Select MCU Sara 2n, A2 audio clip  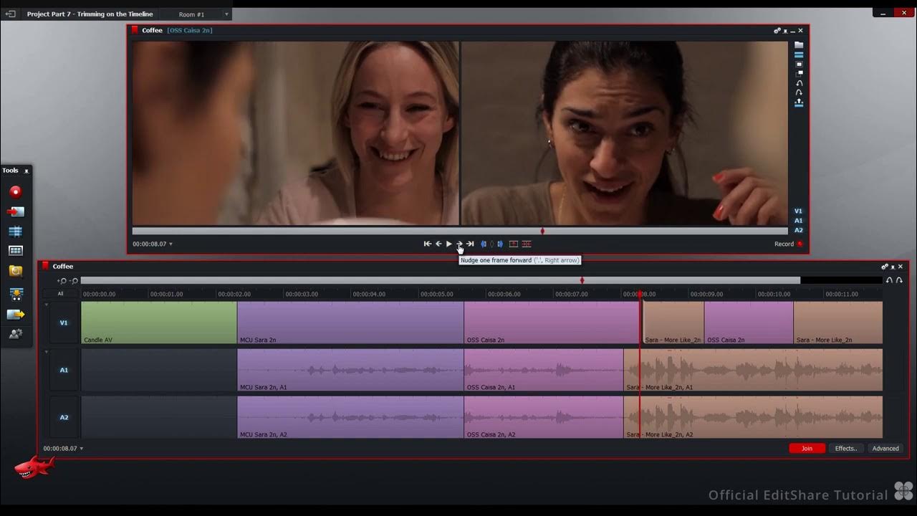tap(350, 417)
